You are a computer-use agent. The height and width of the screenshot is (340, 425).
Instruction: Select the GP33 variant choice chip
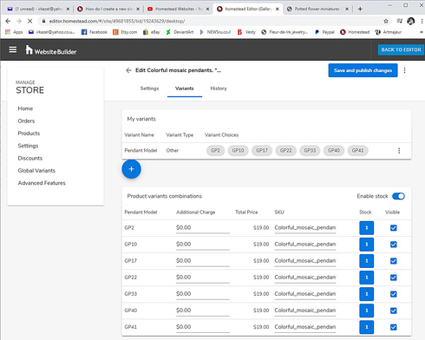pyautogui.click(x=310, y=151)
